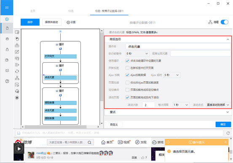Select the stop record circle tool
233x163 pixels.
[17, 97]
